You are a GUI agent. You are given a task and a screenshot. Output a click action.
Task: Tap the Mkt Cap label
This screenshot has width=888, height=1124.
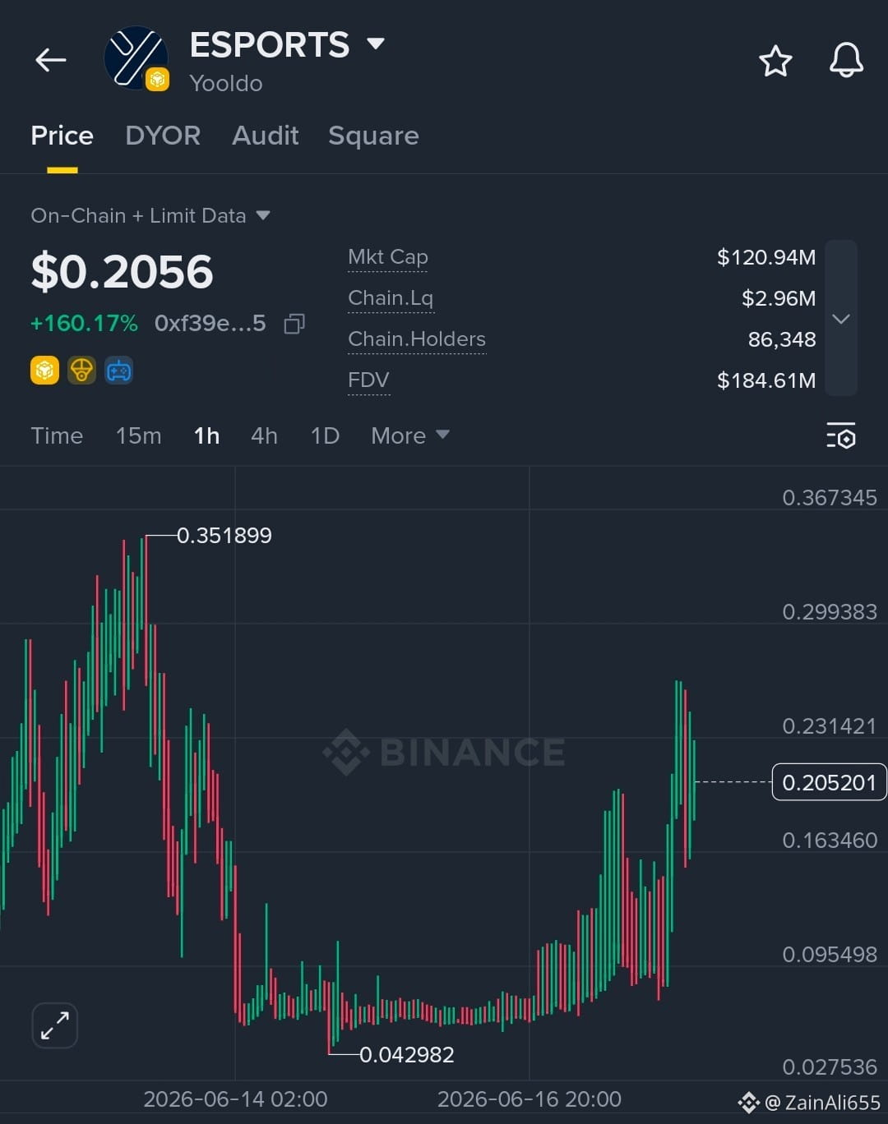(388, 257)
